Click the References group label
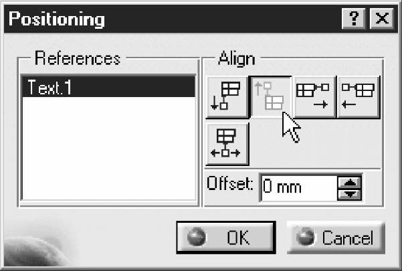The image size is (402, 271). pos(77,59)
